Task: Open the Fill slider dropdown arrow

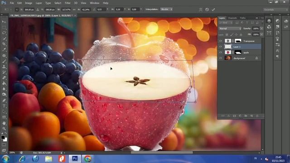Action: (x=261, y=34)
